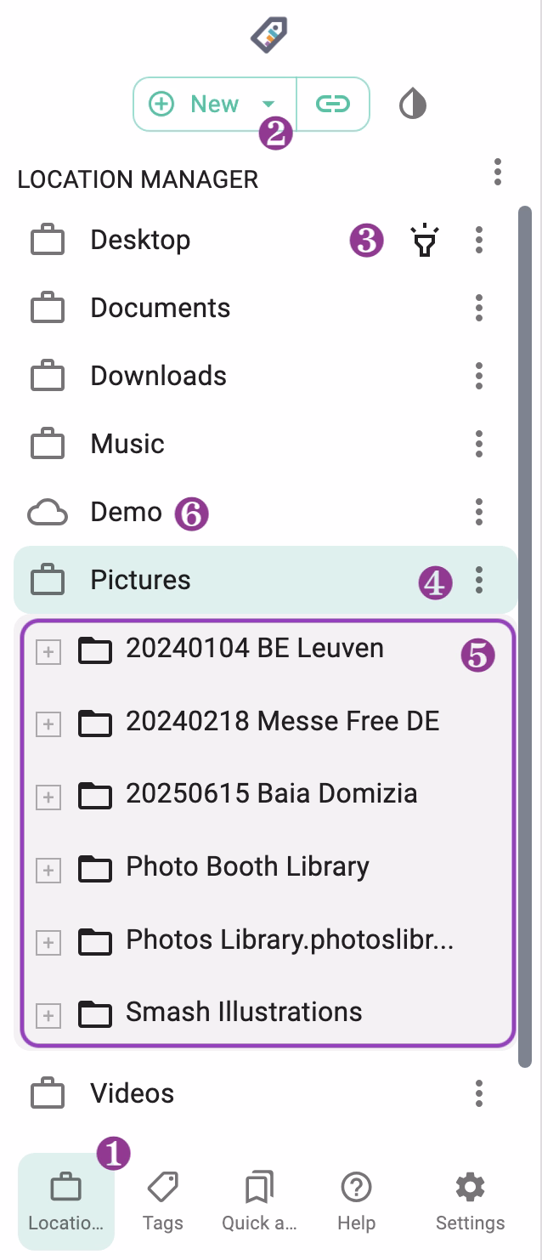Switch to the Tags tab
Viewport: 542px width, 1260px height.
[x=162, y=1201]
